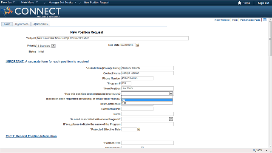
Task: Click the Home house icon
Action: (240, 3)
